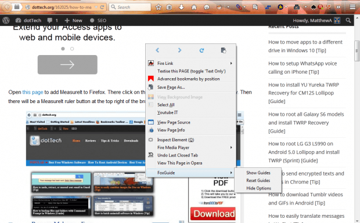Follow the "this page" link in the article
This screenshot has width=360, height=223.
pos(33,92)
